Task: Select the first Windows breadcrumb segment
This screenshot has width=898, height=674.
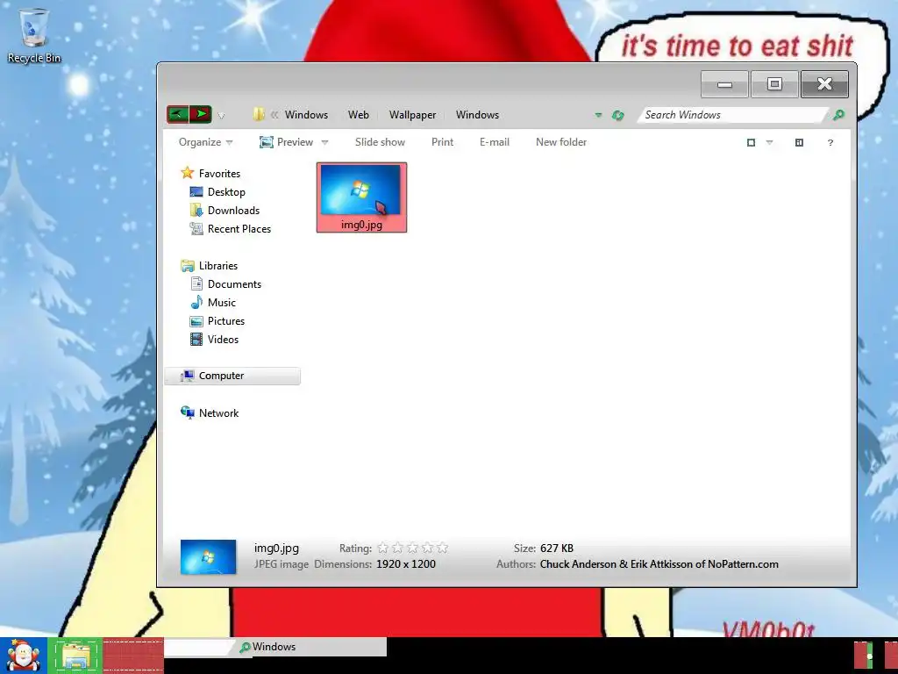Action: 306,115
